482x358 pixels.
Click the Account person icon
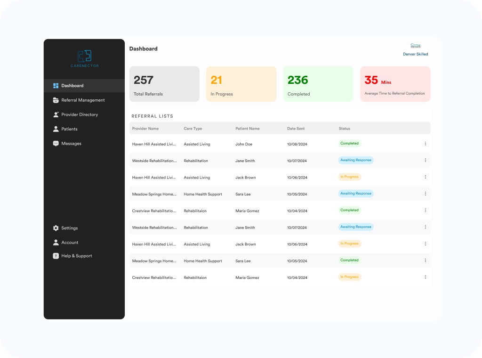click(56, 242)
